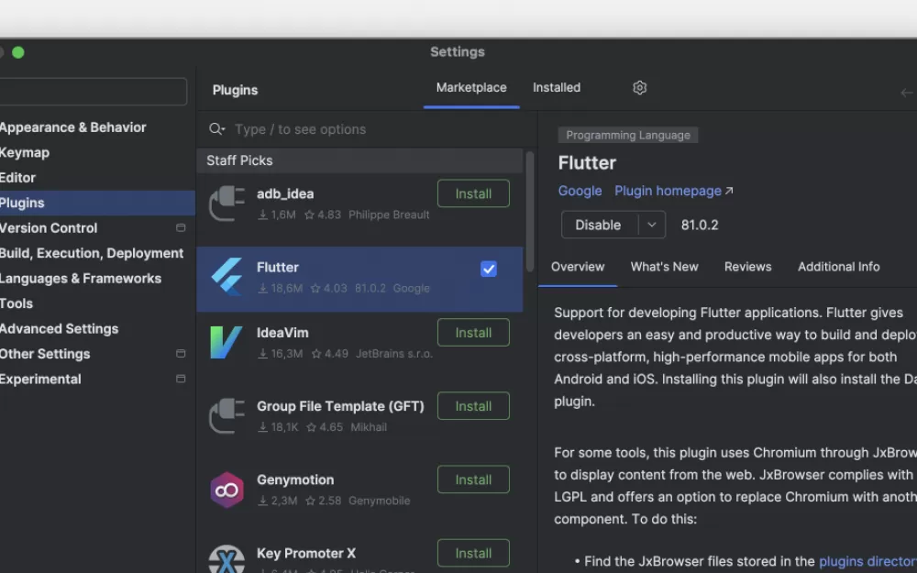Viewport: 917px width, 573px height.
Task: Open the Reviews tab
Action: [748, 267]
